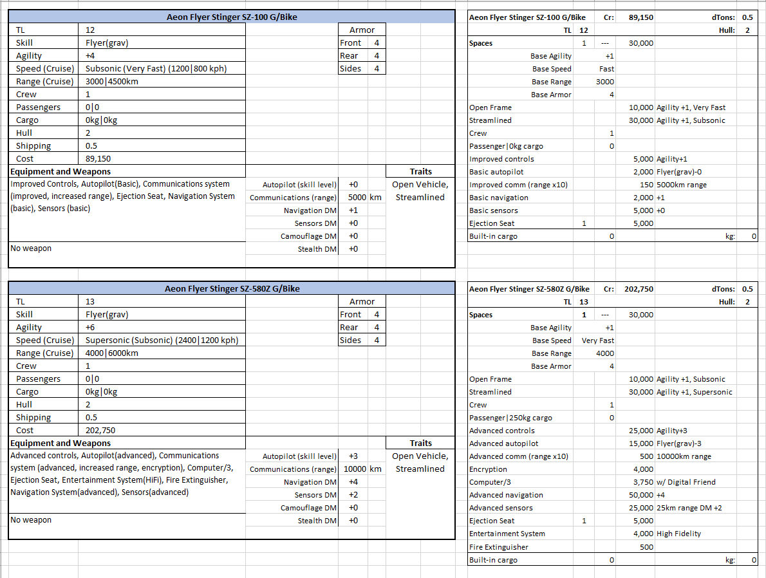Select the "Passenger|250kg cargo" cell
Screen dimensions: 766x578
pos(511,418)
